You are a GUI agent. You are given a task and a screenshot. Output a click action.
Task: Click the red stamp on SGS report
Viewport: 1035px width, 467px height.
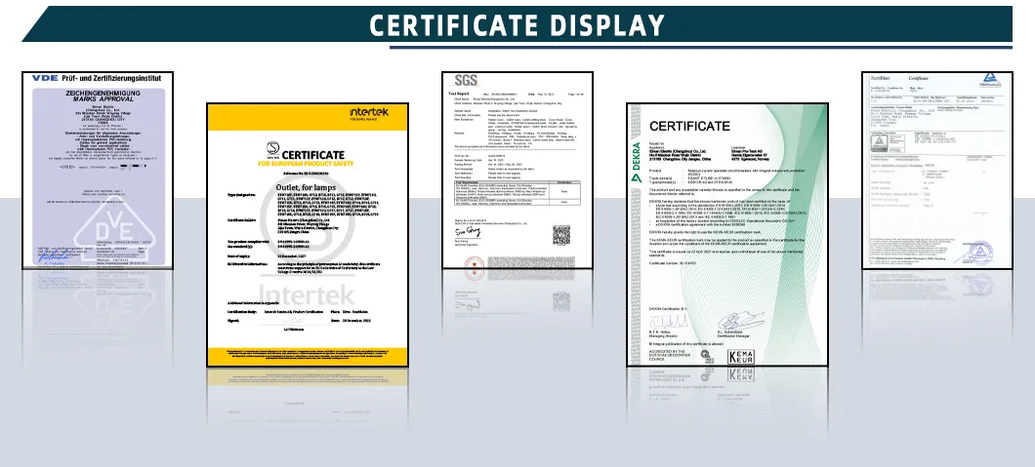coord(474,267)
